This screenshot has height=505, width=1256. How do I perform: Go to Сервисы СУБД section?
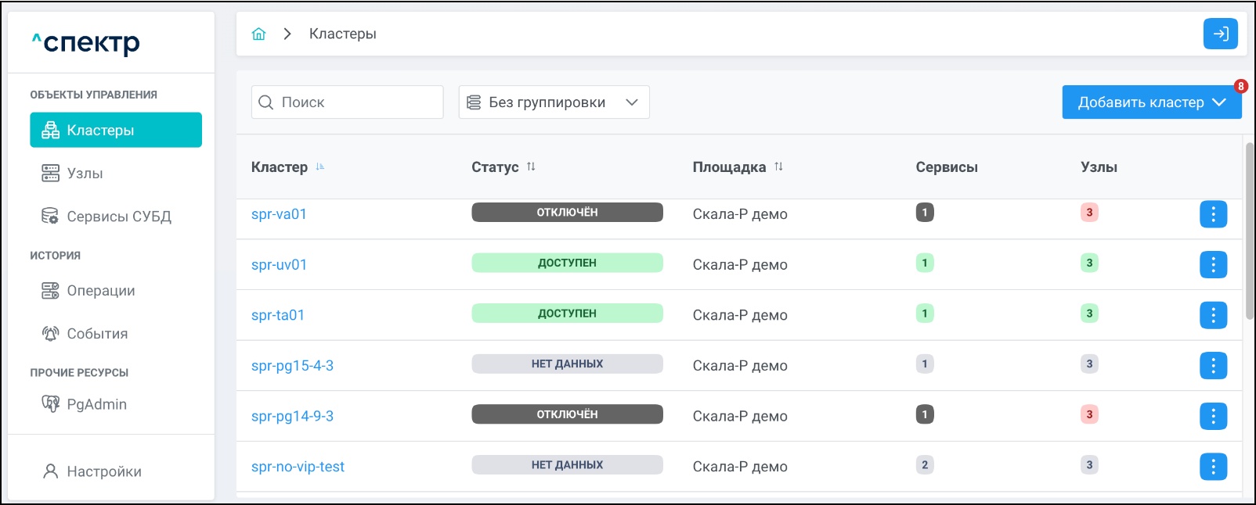(x=118, y=217)
